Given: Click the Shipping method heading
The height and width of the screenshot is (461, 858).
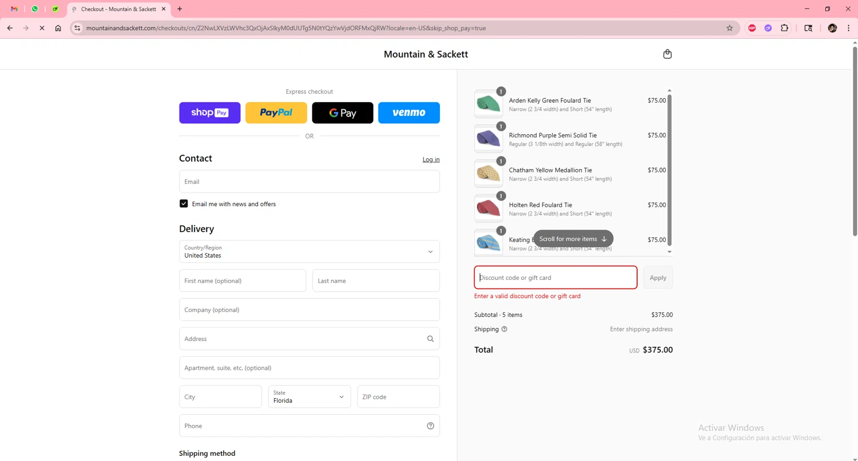Looking at the screenshot, I should 207,453.
